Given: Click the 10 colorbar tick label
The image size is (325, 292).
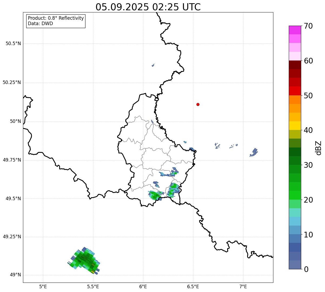Looking at the screenshot, I should pyautogui.click(x=308, y=234).
